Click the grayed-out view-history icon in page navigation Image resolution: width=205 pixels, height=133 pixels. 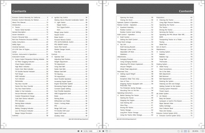point(110,131)
